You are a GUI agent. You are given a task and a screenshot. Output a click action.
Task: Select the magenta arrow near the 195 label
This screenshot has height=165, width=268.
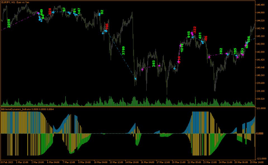tap(238, 57)
